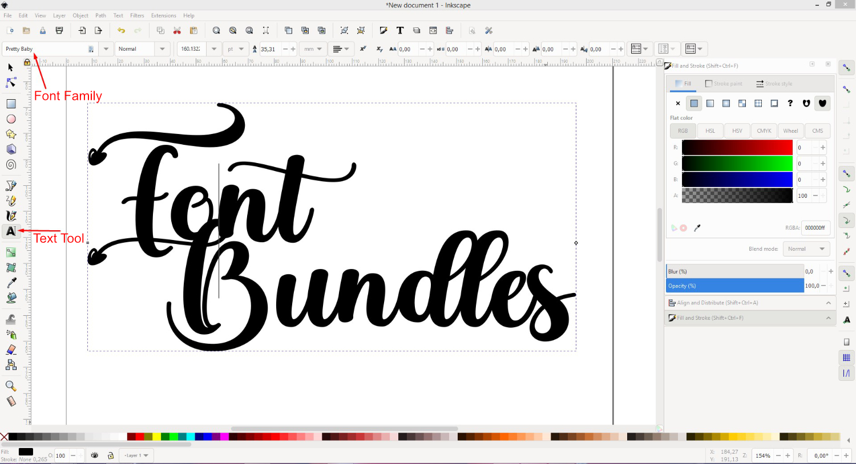Click the Import file icon
The width and height of the screenshot is (856, 464).
[82, 31]
